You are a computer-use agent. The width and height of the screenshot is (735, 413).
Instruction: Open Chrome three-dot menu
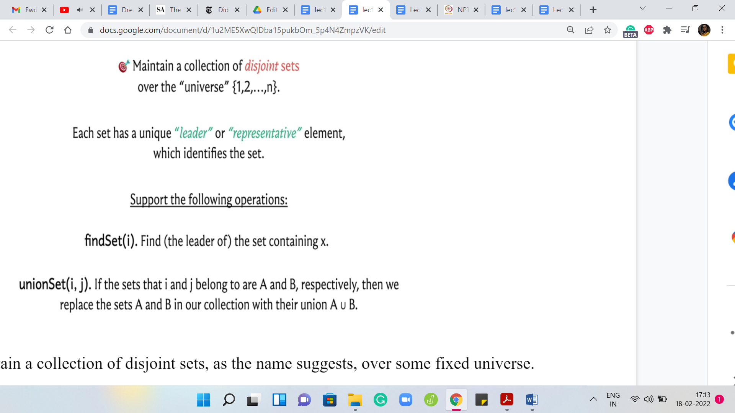(722, 30)
